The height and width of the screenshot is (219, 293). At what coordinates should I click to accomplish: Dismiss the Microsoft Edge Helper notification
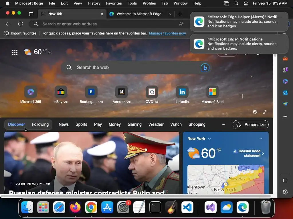click(x=239, y=22)
